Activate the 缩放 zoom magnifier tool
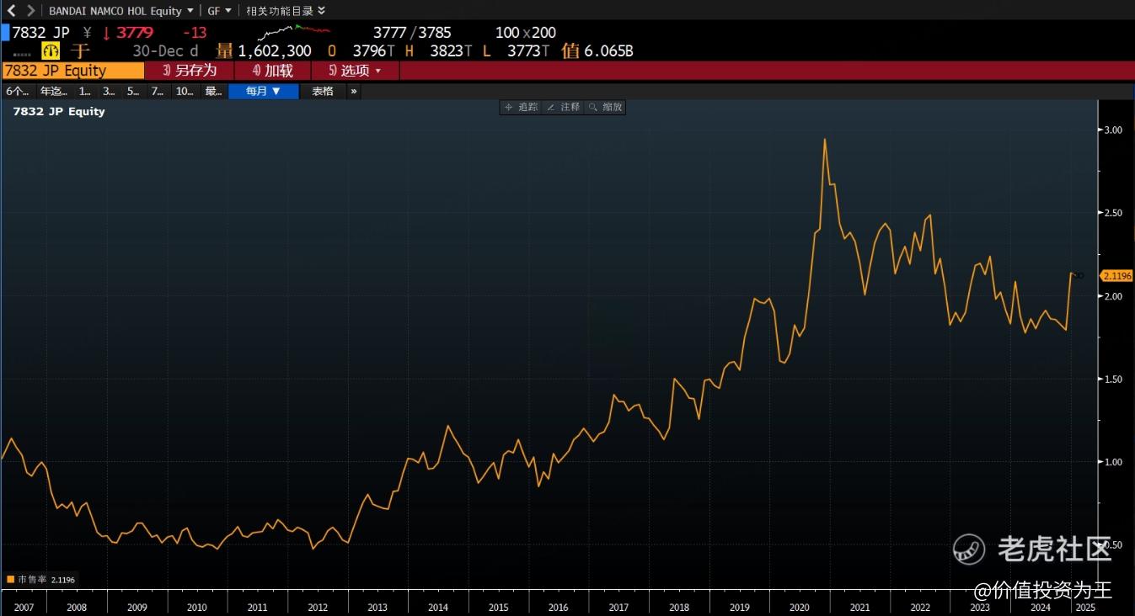 click(605, 107)
